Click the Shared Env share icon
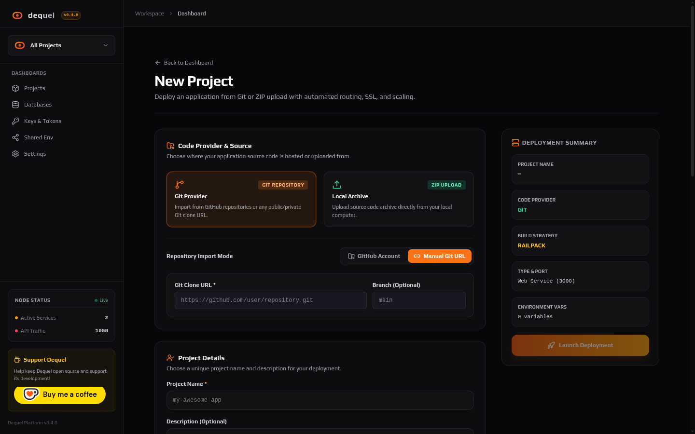 coord(15,137)
